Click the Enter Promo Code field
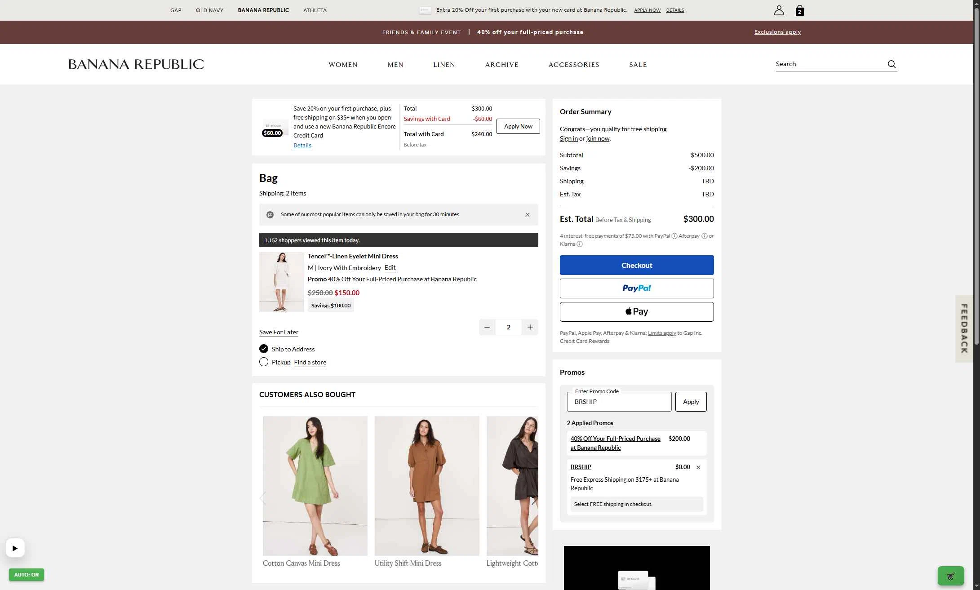980x590 pixels. 619,402
